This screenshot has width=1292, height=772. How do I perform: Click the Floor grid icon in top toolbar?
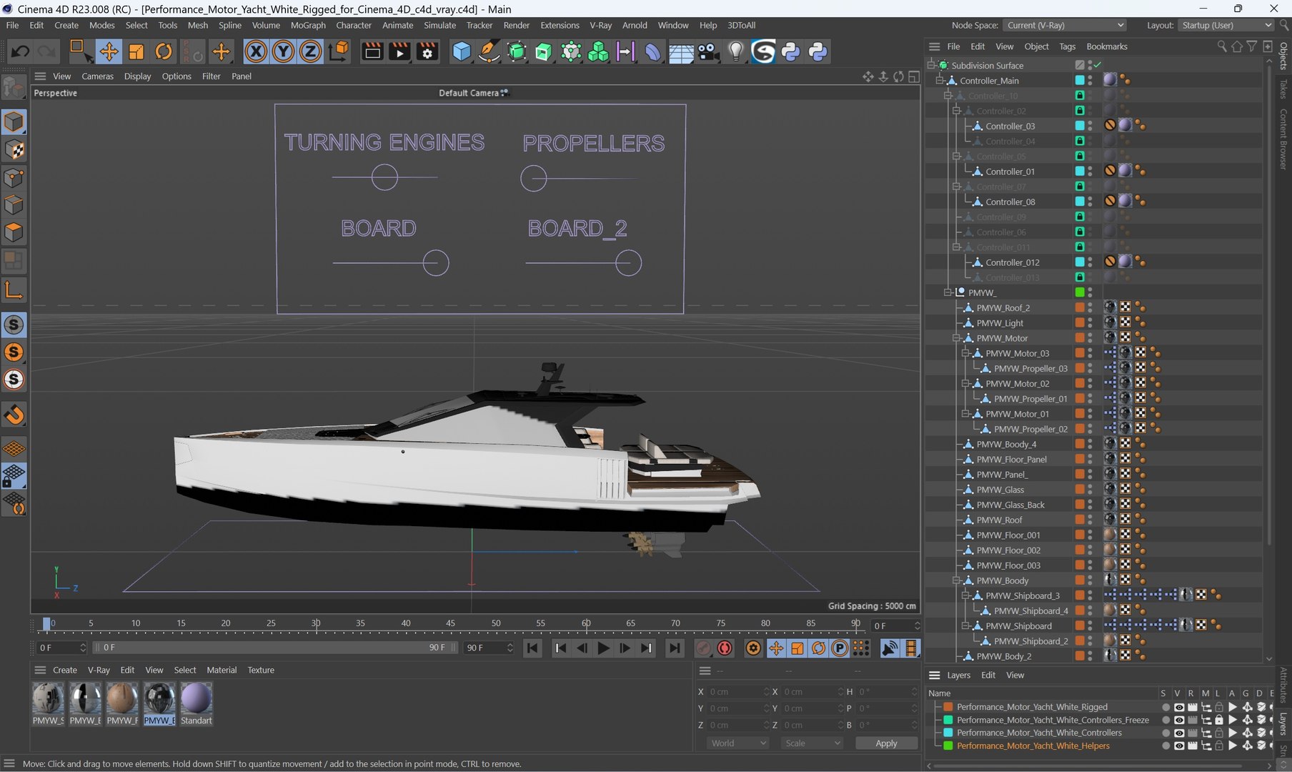click(681, 51)
